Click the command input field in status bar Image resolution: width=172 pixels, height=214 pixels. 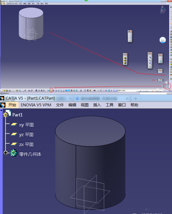coord(153,93)
